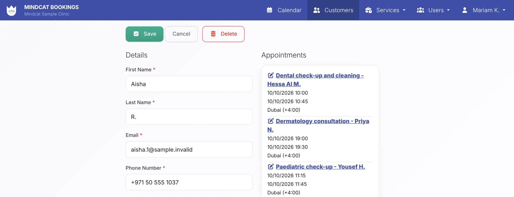
Task: Focus the Phone Number input field
Action: click(189, 182)
